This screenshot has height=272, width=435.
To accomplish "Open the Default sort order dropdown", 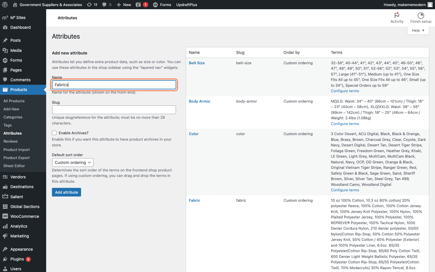I will 73,163.
